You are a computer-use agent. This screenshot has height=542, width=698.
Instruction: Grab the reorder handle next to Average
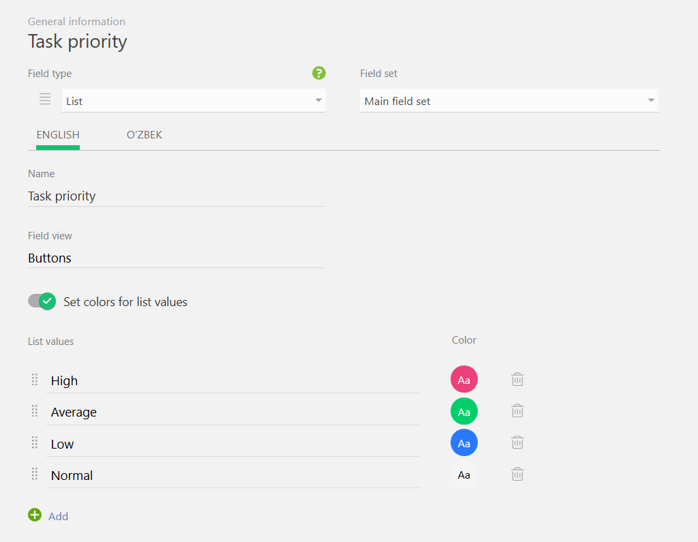(x=34, y=410)
